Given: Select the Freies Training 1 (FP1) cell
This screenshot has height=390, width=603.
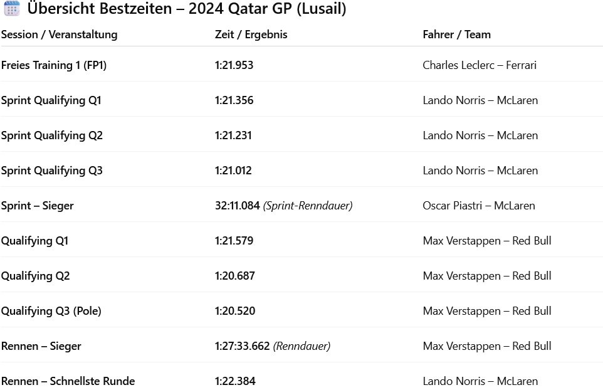Looking at the screenshot, I should 54,65.
